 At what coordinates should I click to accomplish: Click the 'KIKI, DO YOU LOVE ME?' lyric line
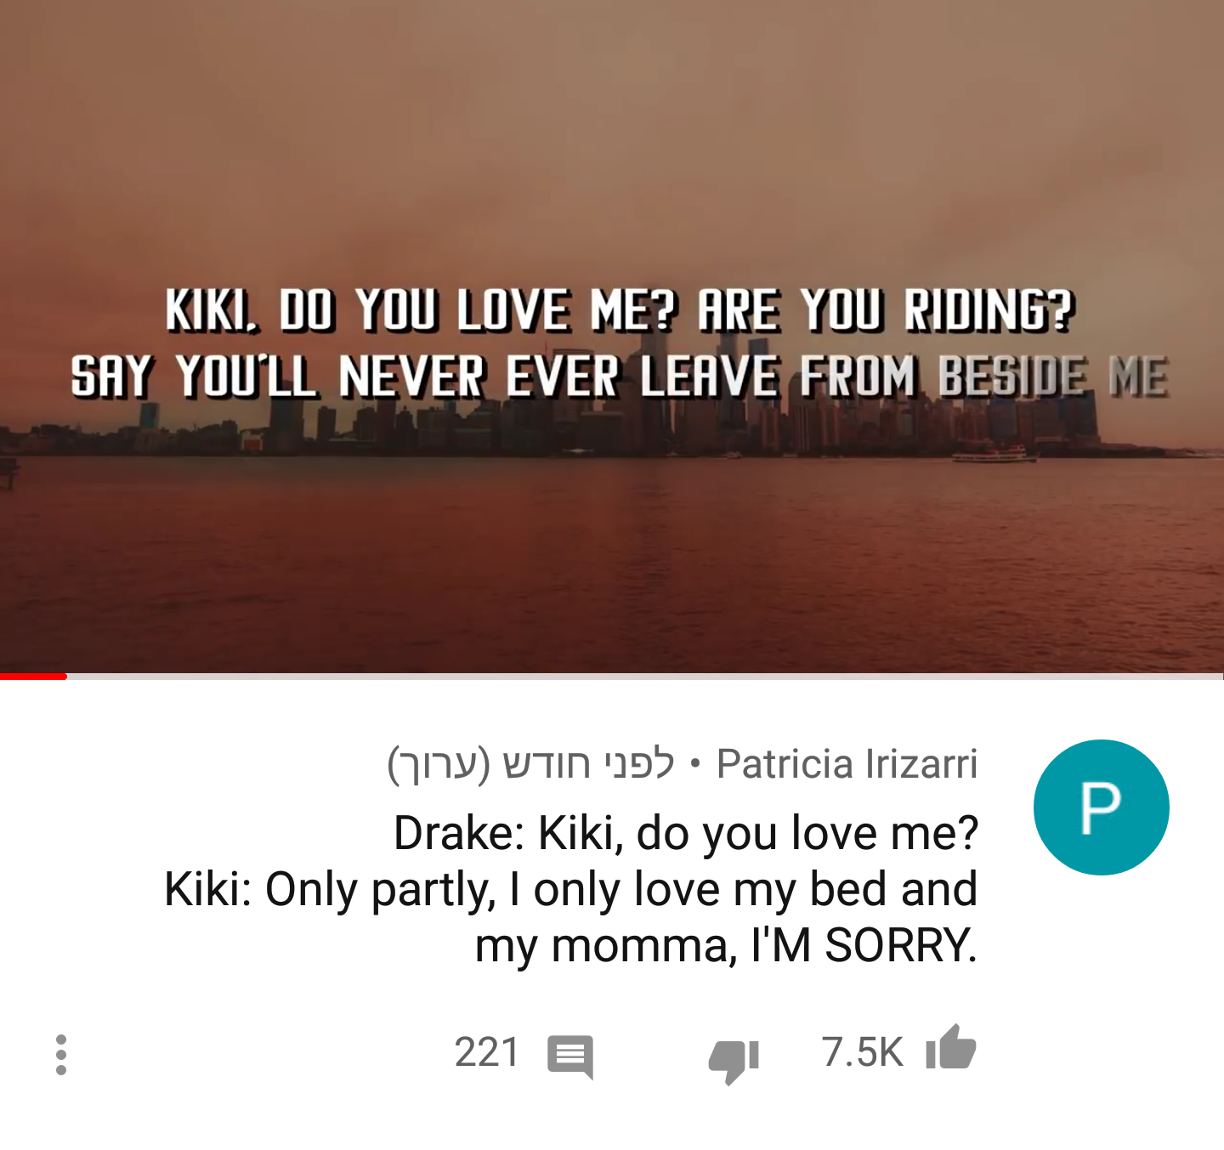tap(421, 309)
